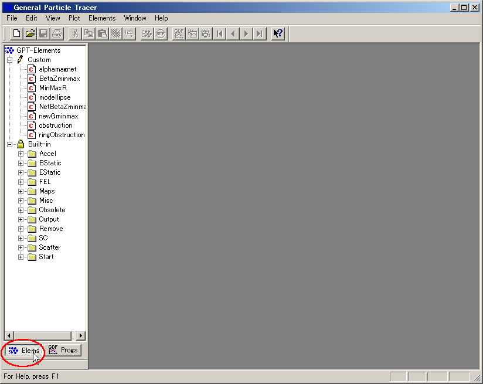
Task: Maximize the General Particle Tracer window
Action: [x=464, y=8]
